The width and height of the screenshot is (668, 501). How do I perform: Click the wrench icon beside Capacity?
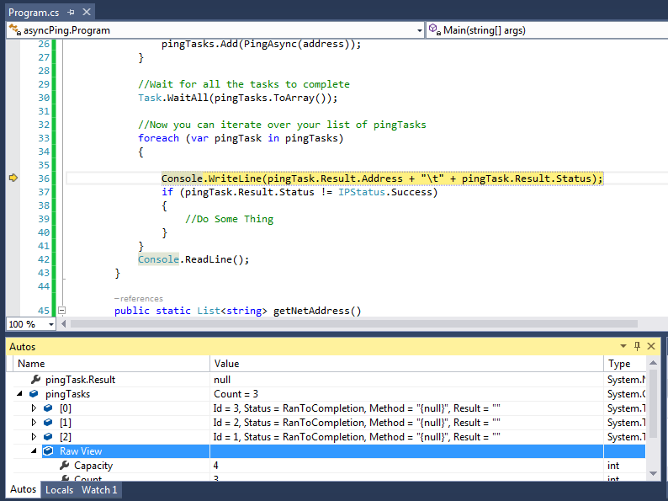(x=64, y=465)
